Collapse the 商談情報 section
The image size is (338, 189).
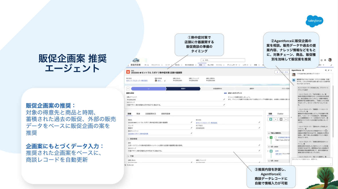click(129, 139)
